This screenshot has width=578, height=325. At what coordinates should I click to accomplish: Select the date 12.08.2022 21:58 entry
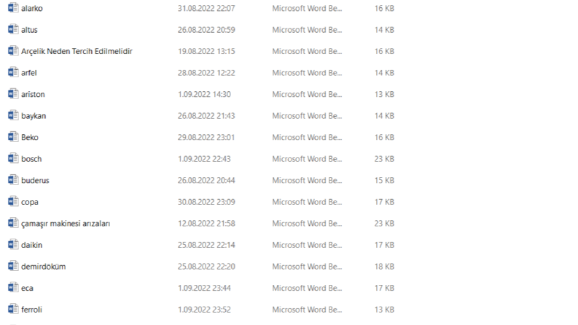(x=206, y=223)
